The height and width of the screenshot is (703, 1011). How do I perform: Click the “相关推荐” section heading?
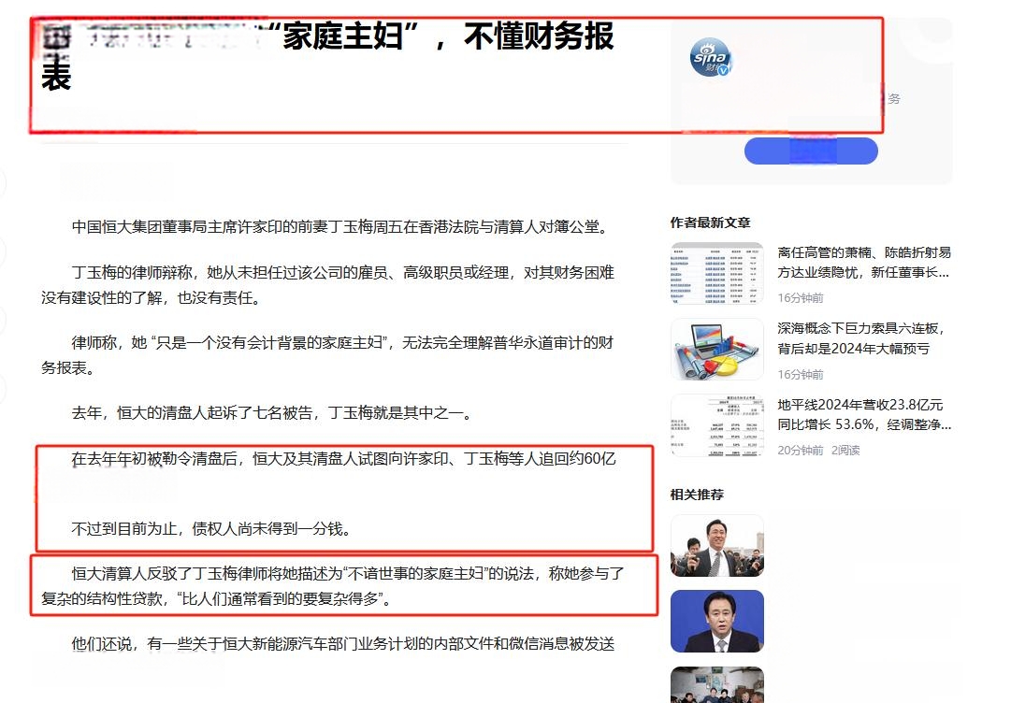point(697,495)
